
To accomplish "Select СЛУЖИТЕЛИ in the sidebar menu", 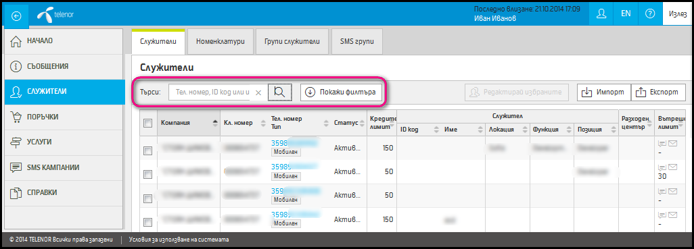I will pyautogui.click(x=65, y=92).
